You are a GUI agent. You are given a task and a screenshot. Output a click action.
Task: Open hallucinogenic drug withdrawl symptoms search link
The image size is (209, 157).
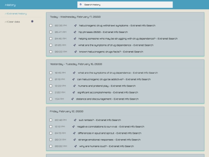pos(117,26)
